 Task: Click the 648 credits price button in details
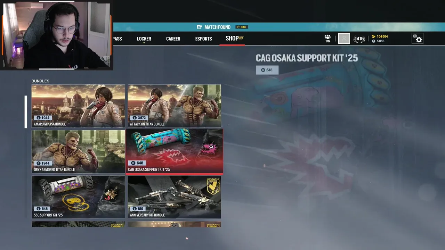point(267,70)
